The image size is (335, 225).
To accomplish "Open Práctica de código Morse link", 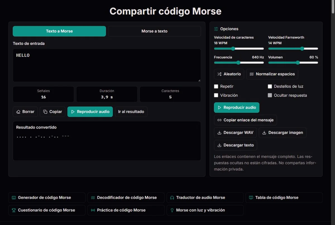I will [x=126, y=210].
